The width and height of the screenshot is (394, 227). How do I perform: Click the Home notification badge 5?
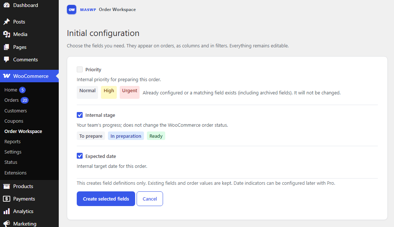pyautogui.click(x=22, y=90)
